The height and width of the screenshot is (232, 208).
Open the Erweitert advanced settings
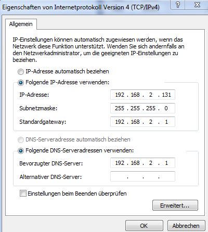[x=175, y=205]
